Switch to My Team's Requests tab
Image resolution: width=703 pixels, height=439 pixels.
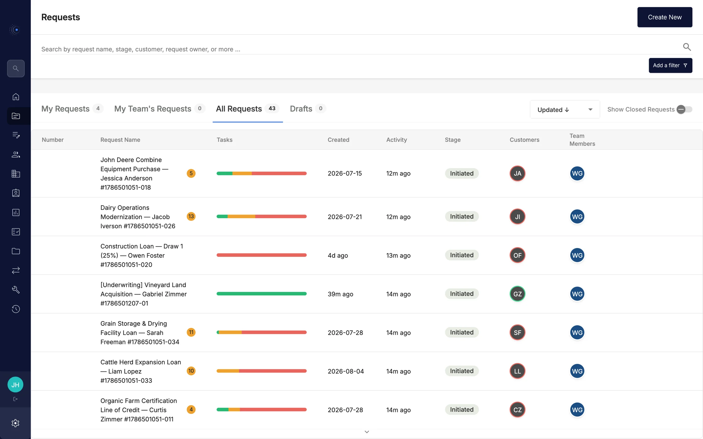click(159, 109)
